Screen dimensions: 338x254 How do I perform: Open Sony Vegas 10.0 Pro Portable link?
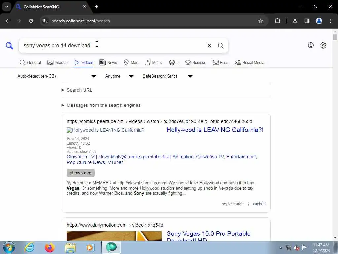(x=209, y=236)
